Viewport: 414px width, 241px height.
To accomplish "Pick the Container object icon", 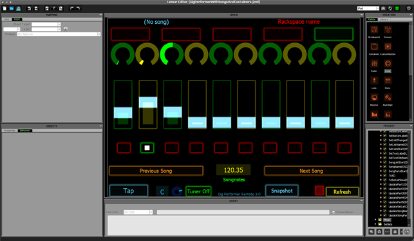I will 374,46.
